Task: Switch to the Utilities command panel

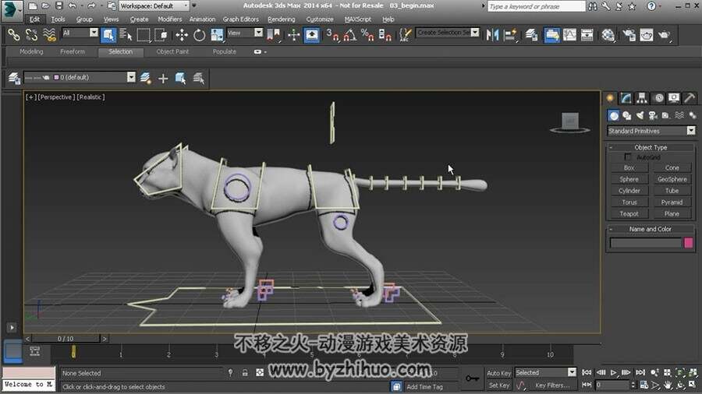Action: (690, 98)
